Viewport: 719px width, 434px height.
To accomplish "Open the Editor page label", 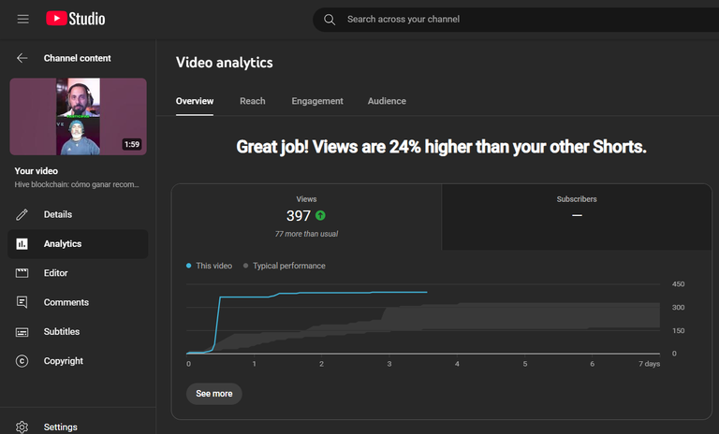I will 56,273.
